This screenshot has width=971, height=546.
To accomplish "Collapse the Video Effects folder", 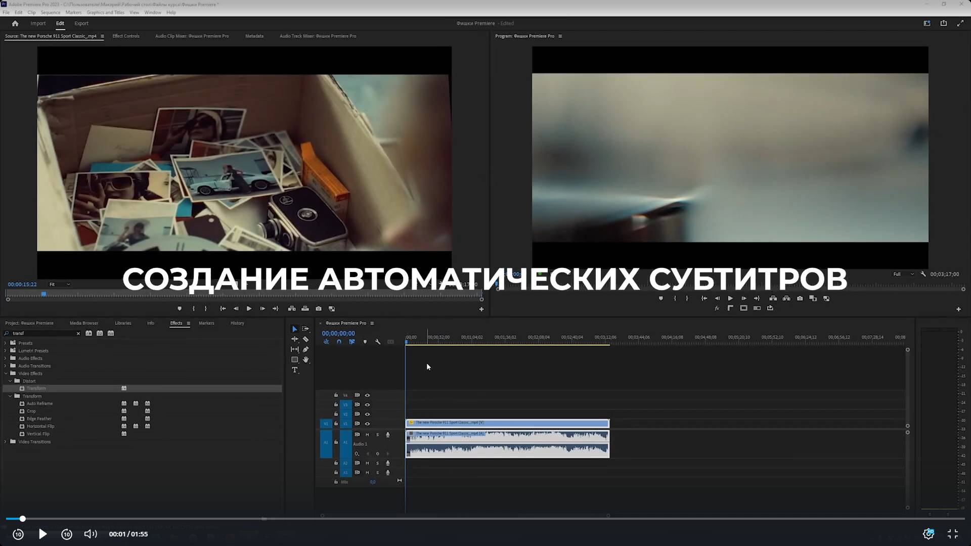I will [x=6, y=374].
